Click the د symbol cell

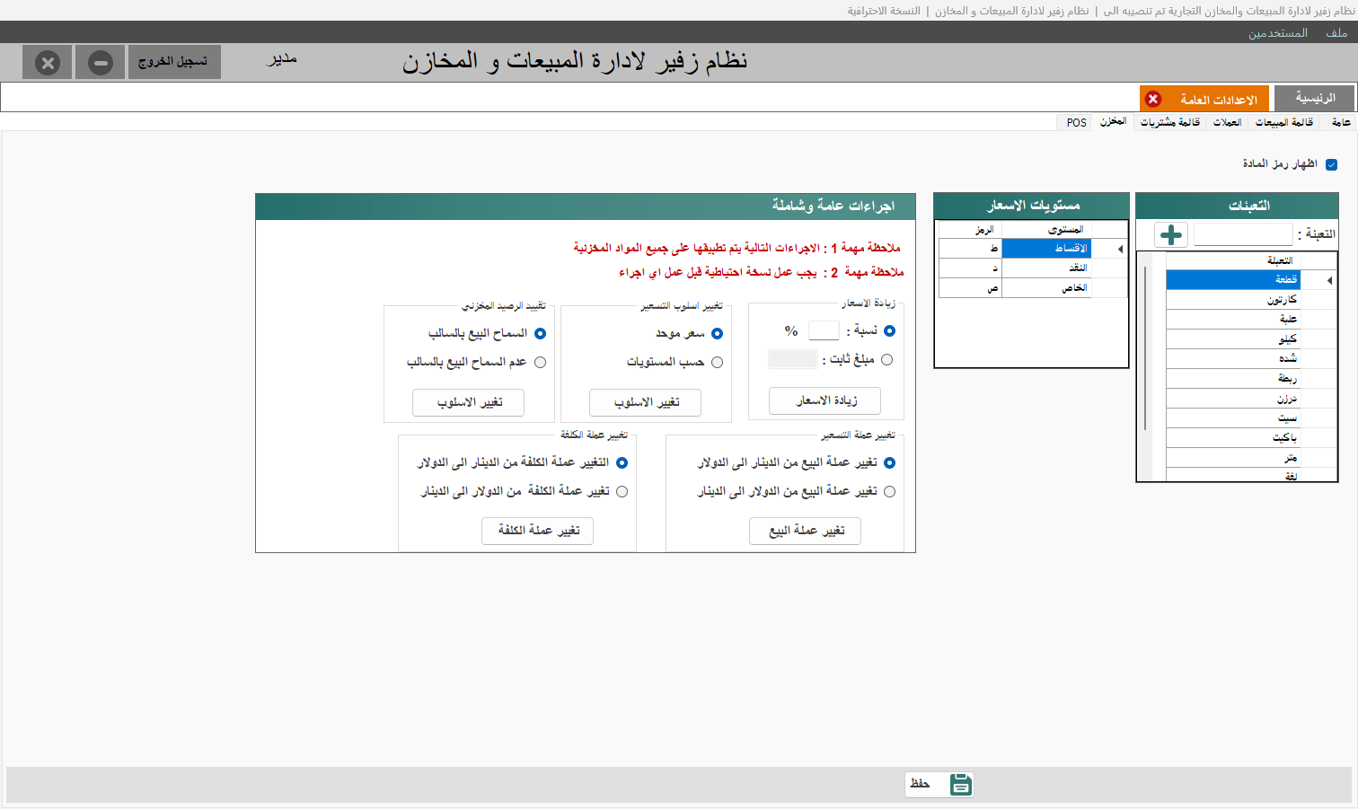click(x=970, y=268)
